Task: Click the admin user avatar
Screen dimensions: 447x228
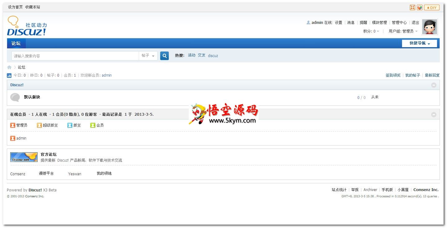Action: (x=430, y=27)
